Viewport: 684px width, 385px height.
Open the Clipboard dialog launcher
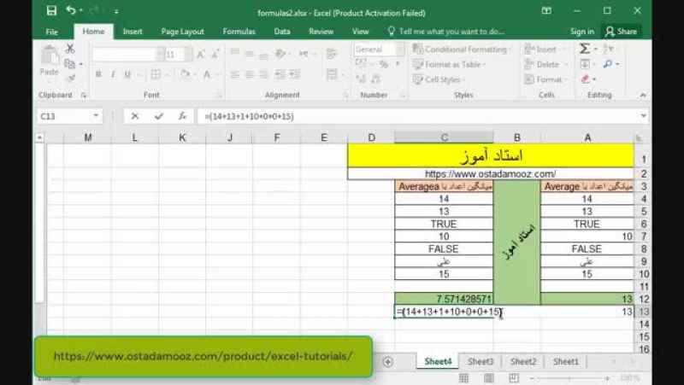coord(83,95)
